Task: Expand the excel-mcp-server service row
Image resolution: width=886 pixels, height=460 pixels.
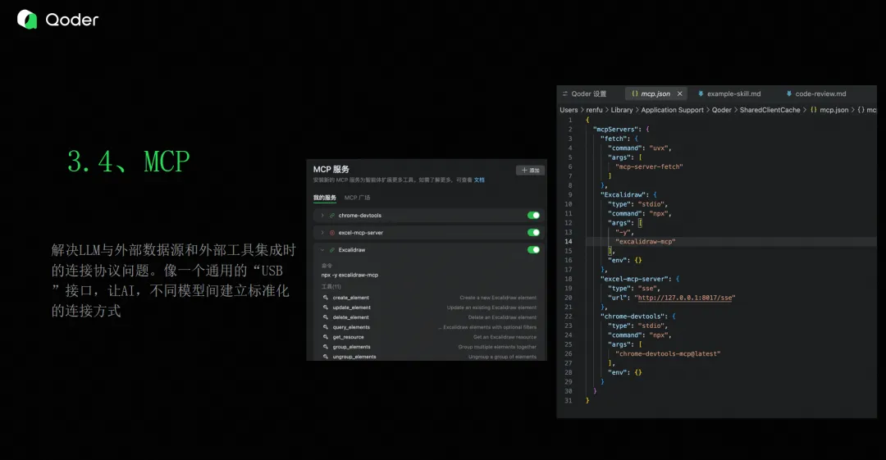Action: pyautogui.click(x=322, y=233)
